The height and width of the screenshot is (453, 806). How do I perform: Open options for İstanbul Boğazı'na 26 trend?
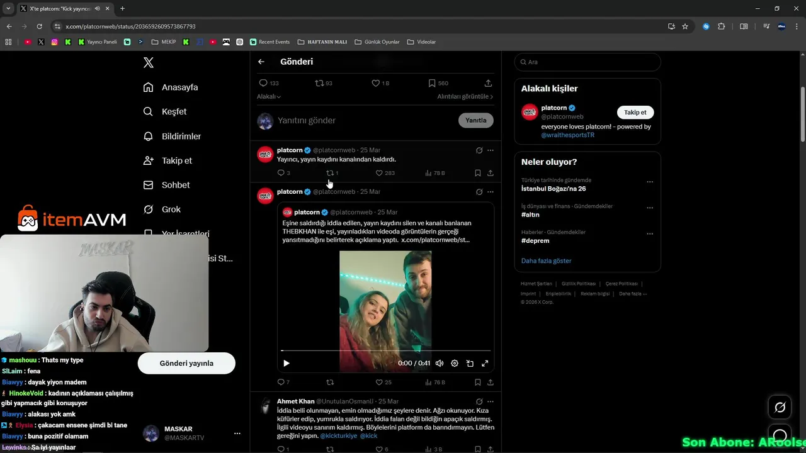click(650, 182)
